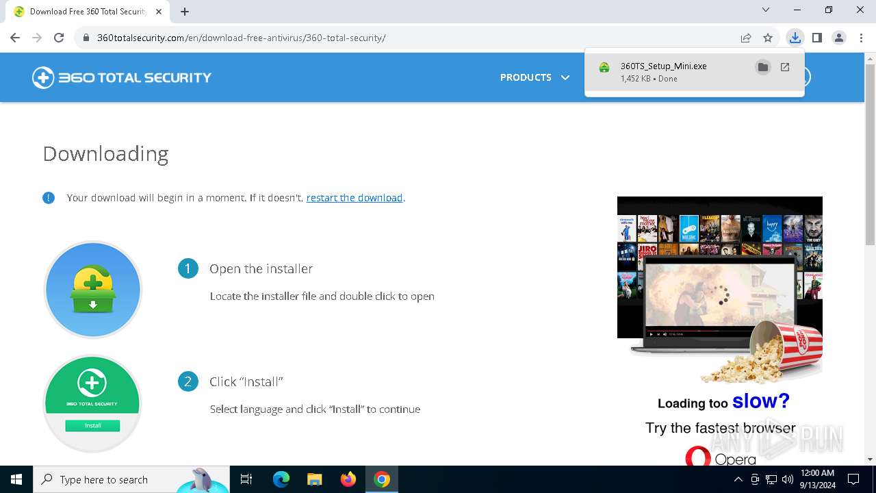Open the notification center
Viewport: 876px width, 493px height.
click(x=853, y=479)
